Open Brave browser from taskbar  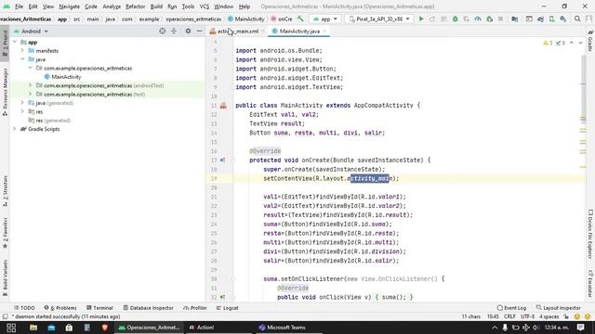click(x=104, y=328)
